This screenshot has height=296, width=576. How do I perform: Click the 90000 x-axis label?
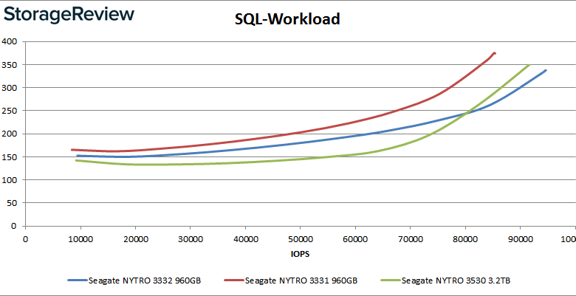[520, 239]
